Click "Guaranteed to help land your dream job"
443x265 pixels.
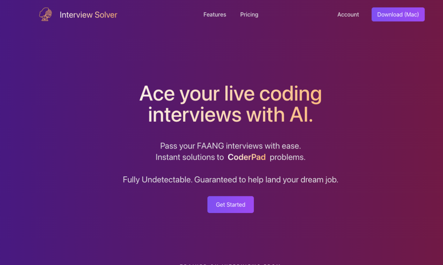click(x=266, y=180)
